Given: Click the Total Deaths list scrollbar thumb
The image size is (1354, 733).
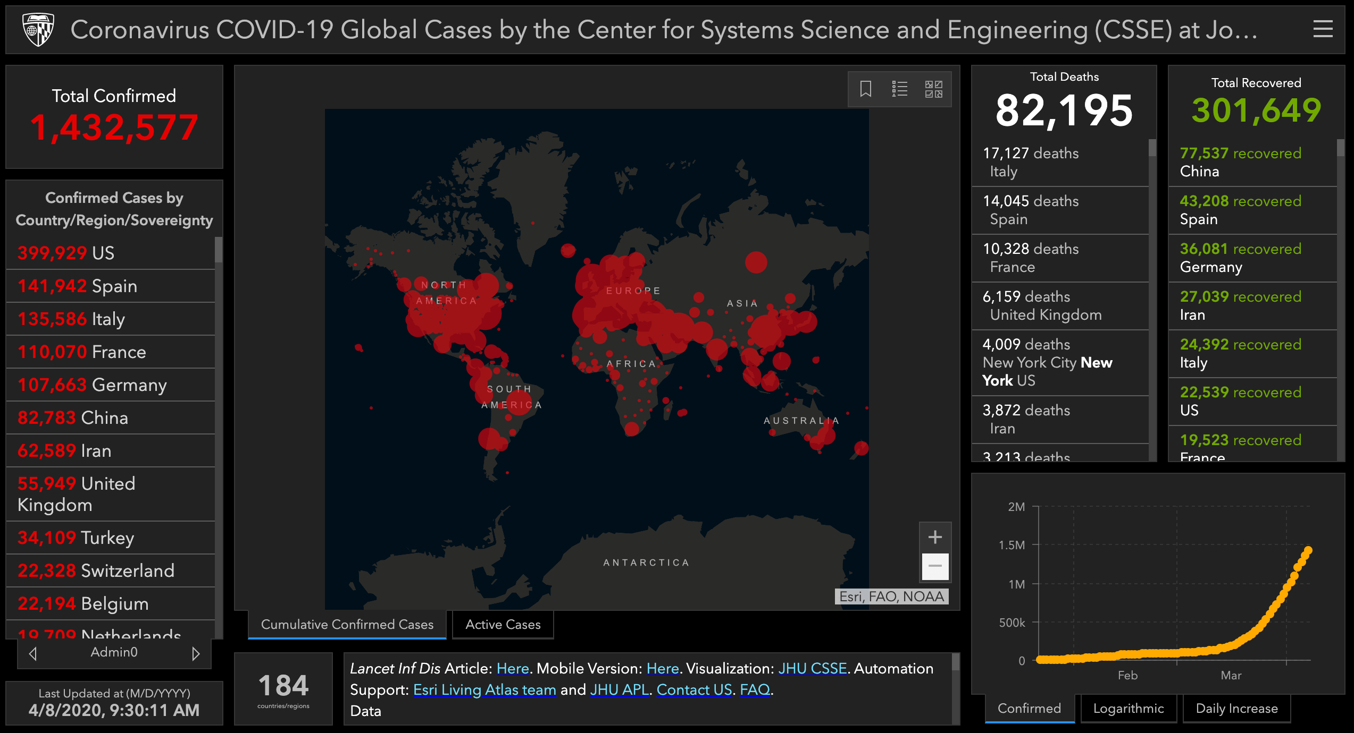Looking at the screenshot, I should click(1152, 148).
